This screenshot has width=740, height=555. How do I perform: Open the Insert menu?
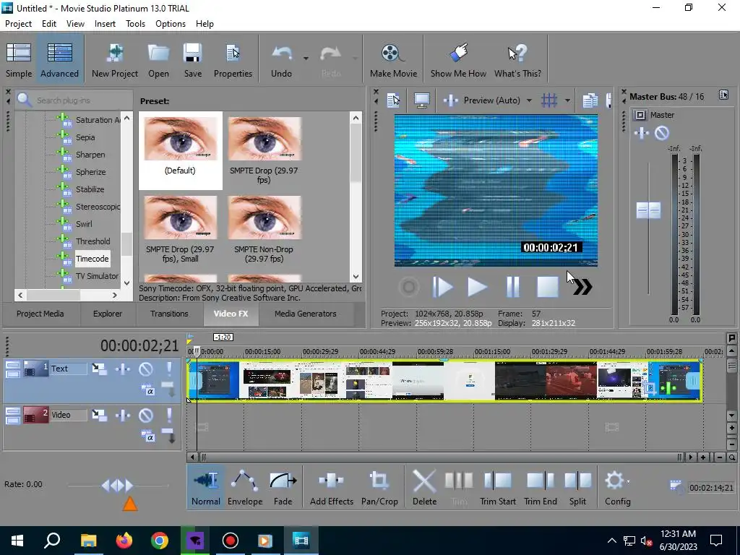(x=105, y=24)
